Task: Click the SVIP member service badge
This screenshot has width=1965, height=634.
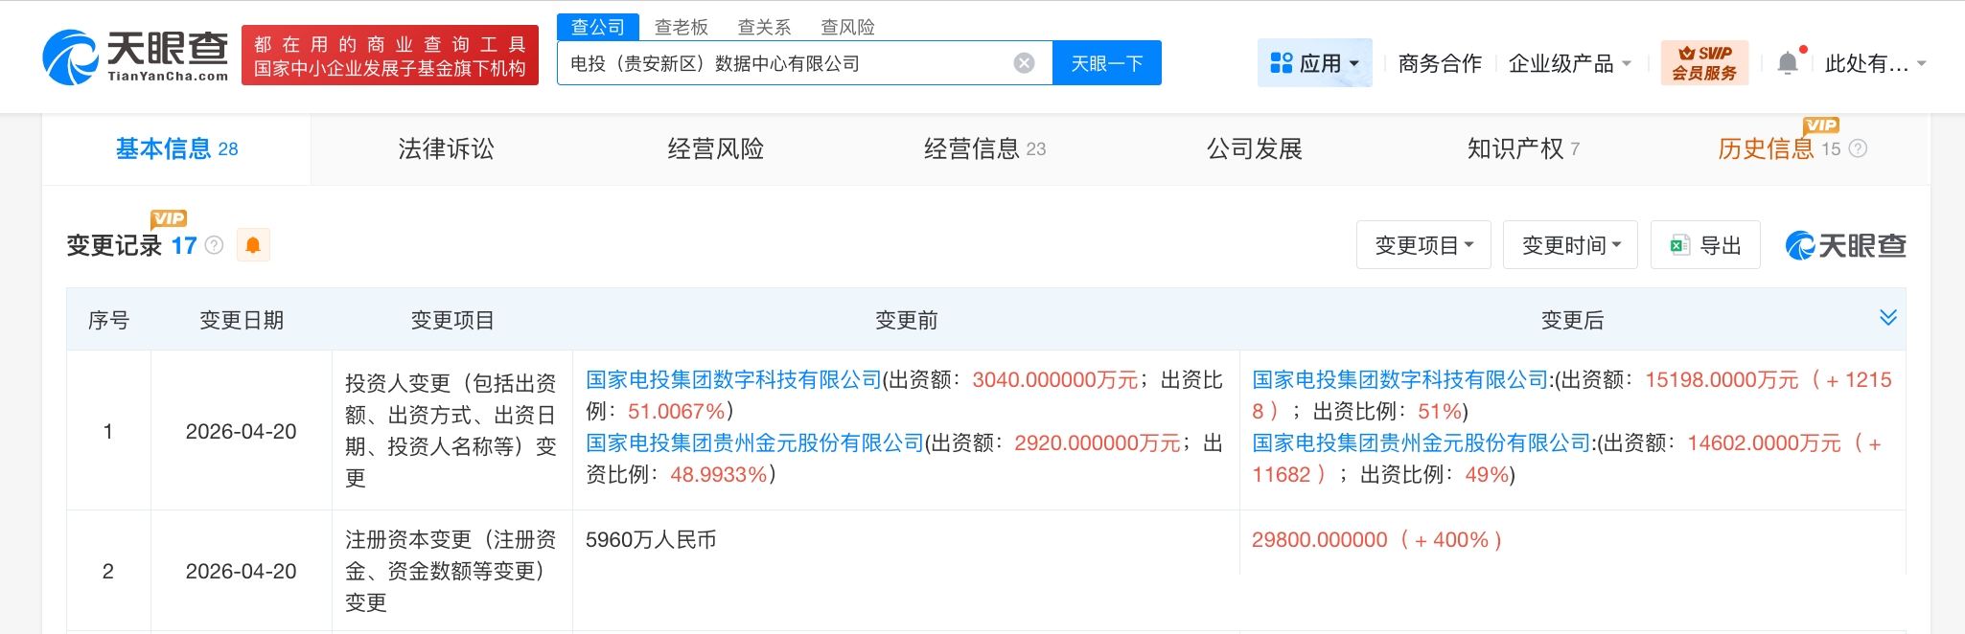Action: click(1704, 63)
